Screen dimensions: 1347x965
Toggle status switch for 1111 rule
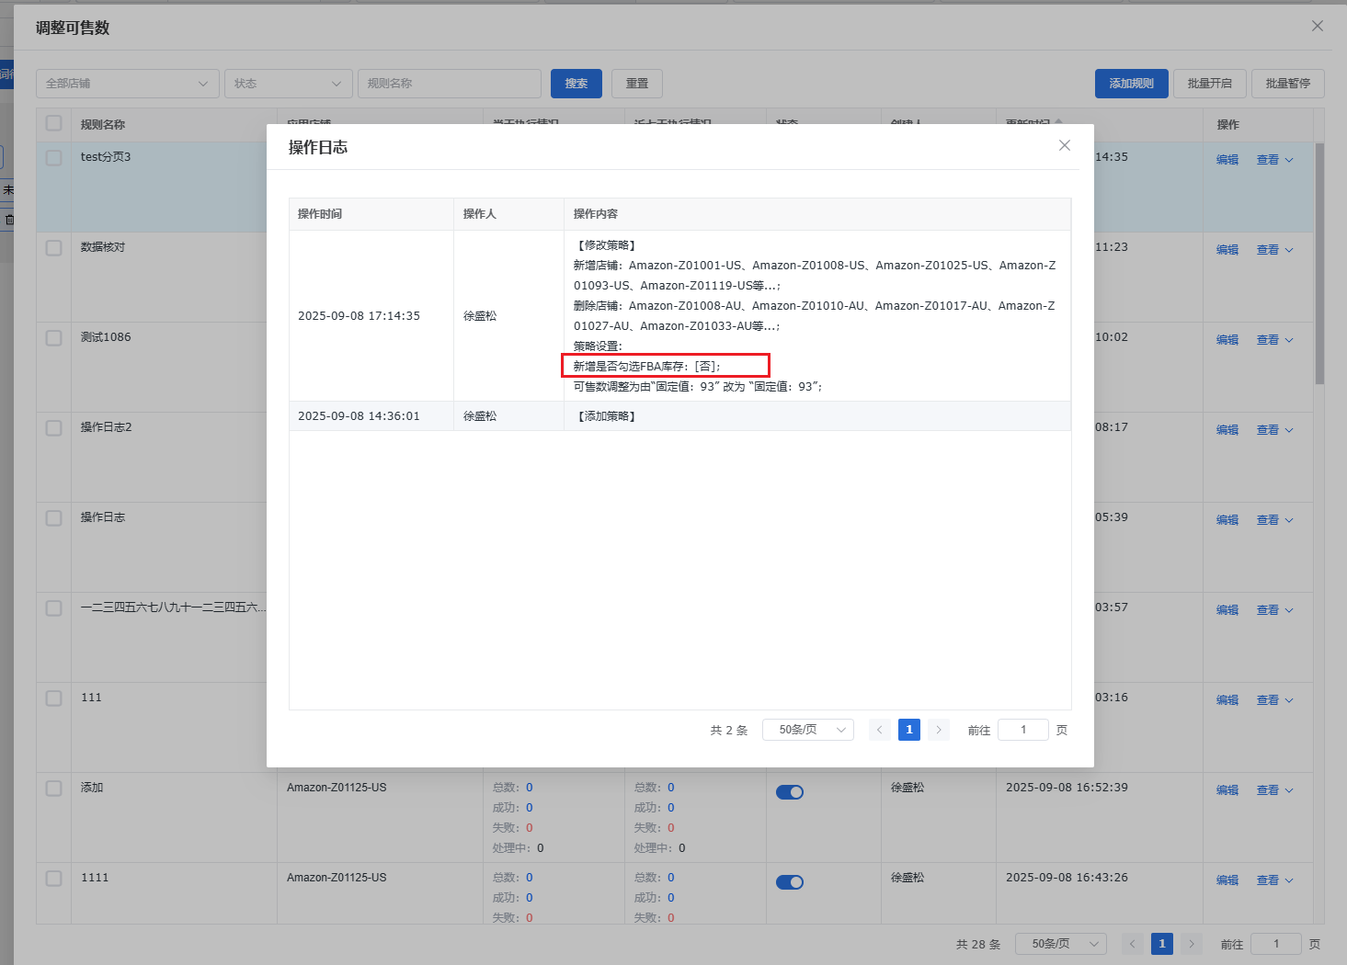point(790,882)
